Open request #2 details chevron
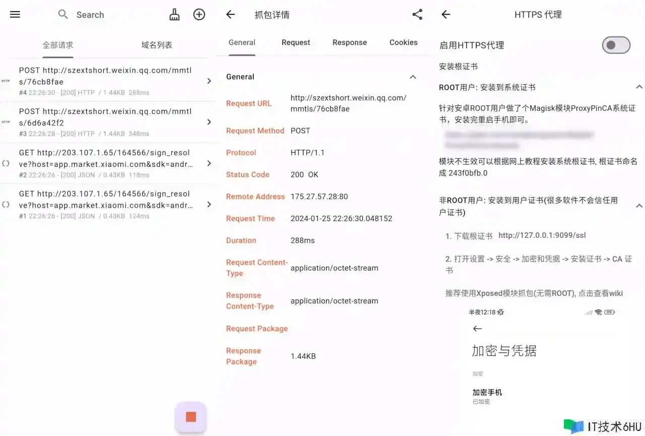645x436 pixels. pos(209,163)
